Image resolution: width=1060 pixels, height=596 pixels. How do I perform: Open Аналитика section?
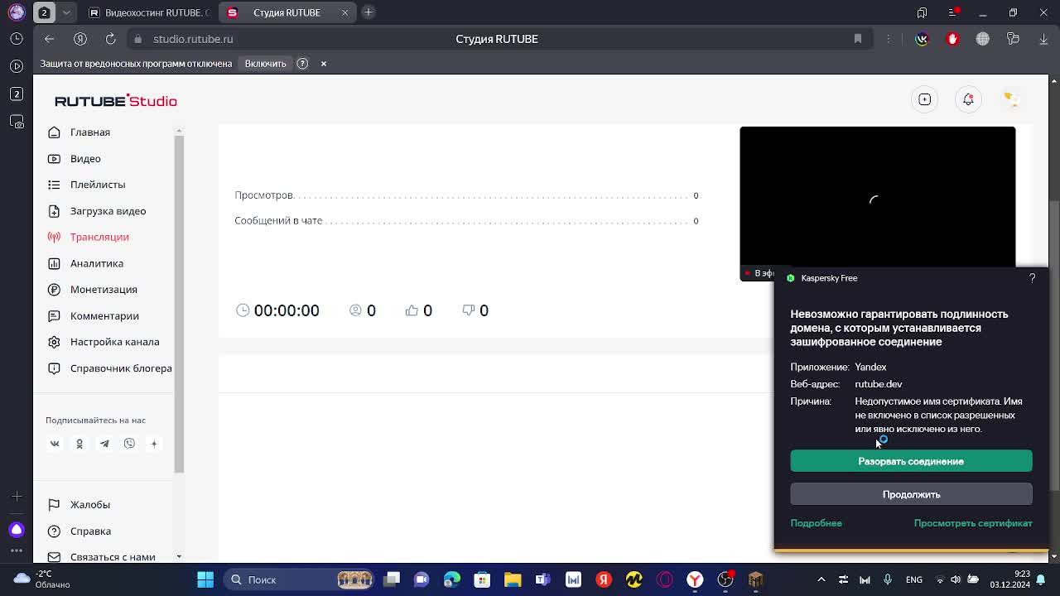click(x=97, y=263)
